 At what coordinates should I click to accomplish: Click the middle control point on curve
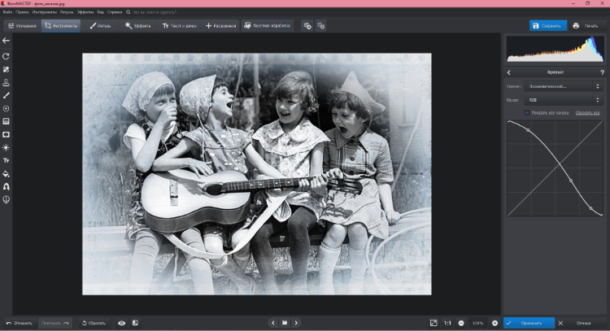570,181
